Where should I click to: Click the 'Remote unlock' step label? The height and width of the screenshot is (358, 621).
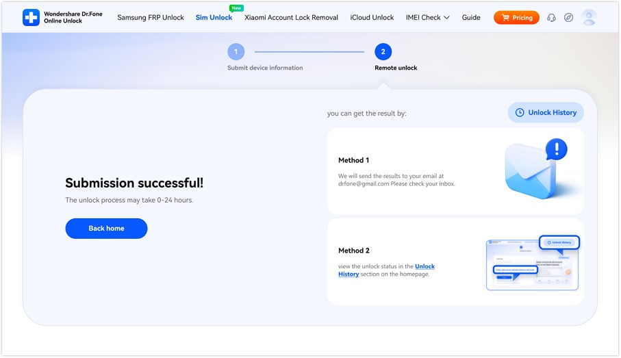[x=396, y=68]
